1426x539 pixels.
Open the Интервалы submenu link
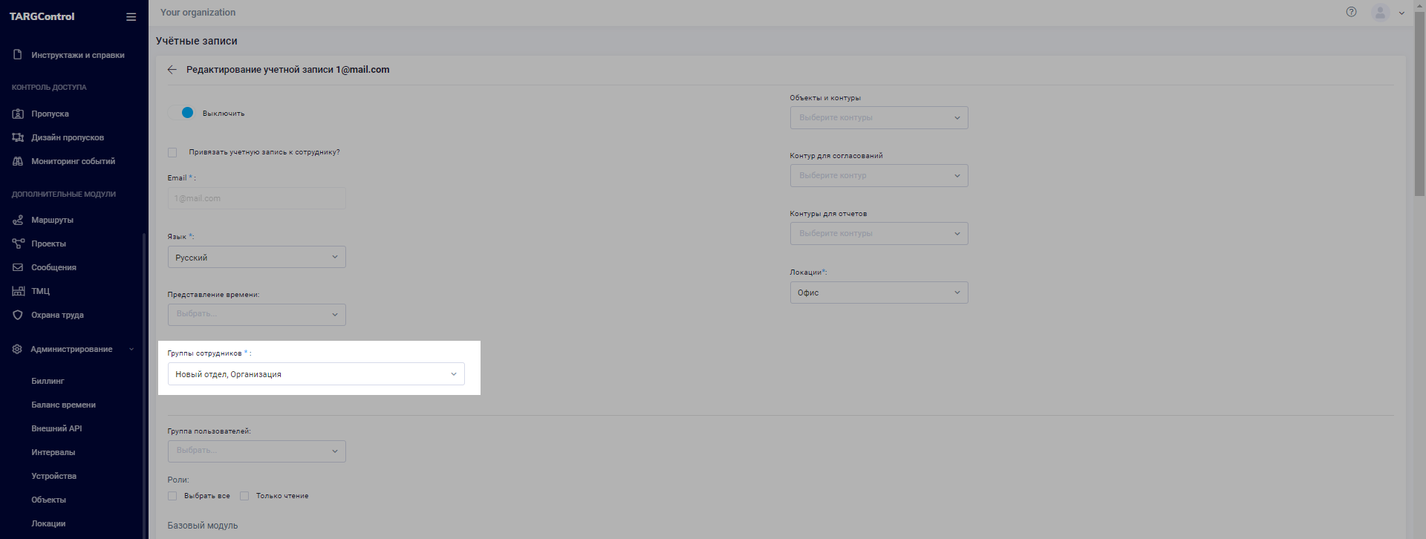coord(53,452)
